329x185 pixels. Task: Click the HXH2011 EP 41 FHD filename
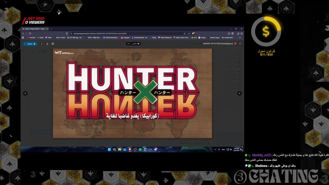point(218,44)
